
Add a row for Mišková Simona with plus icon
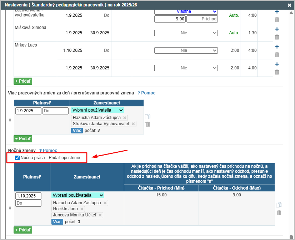pyautogui.click(x=277, y=29)
